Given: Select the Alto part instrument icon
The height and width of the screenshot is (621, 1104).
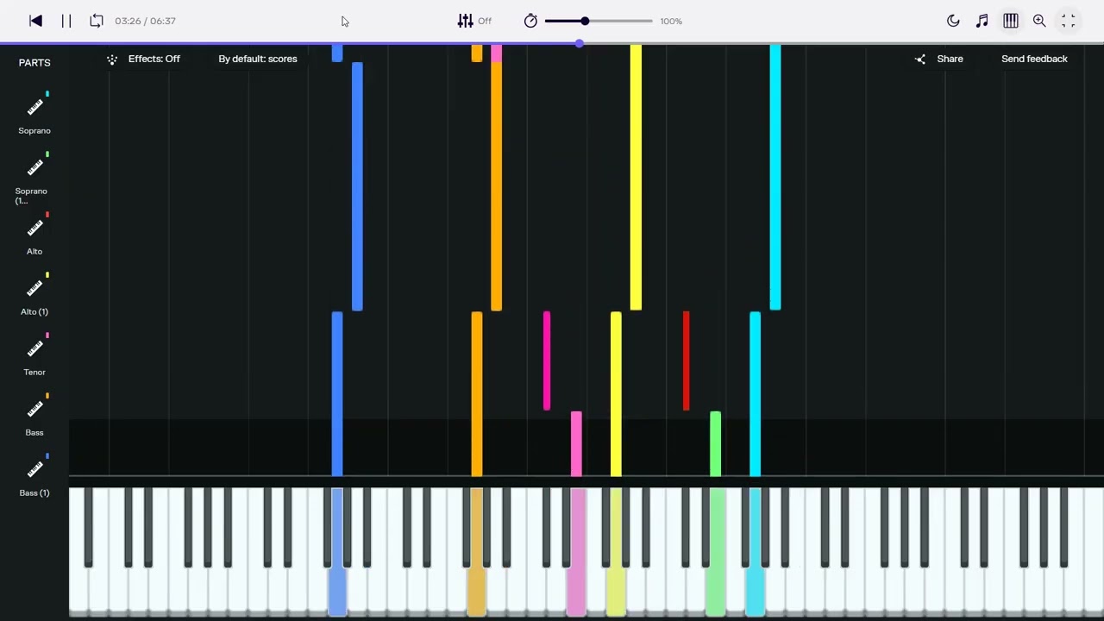Looking at the screenshot, I should (x=34, y=228).
